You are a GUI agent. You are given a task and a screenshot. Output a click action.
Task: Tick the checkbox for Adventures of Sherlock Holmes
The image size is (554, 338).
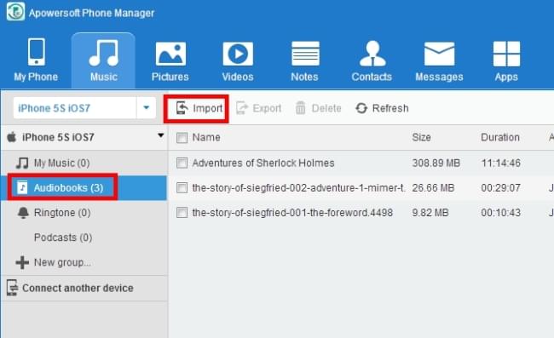point(182,163)
